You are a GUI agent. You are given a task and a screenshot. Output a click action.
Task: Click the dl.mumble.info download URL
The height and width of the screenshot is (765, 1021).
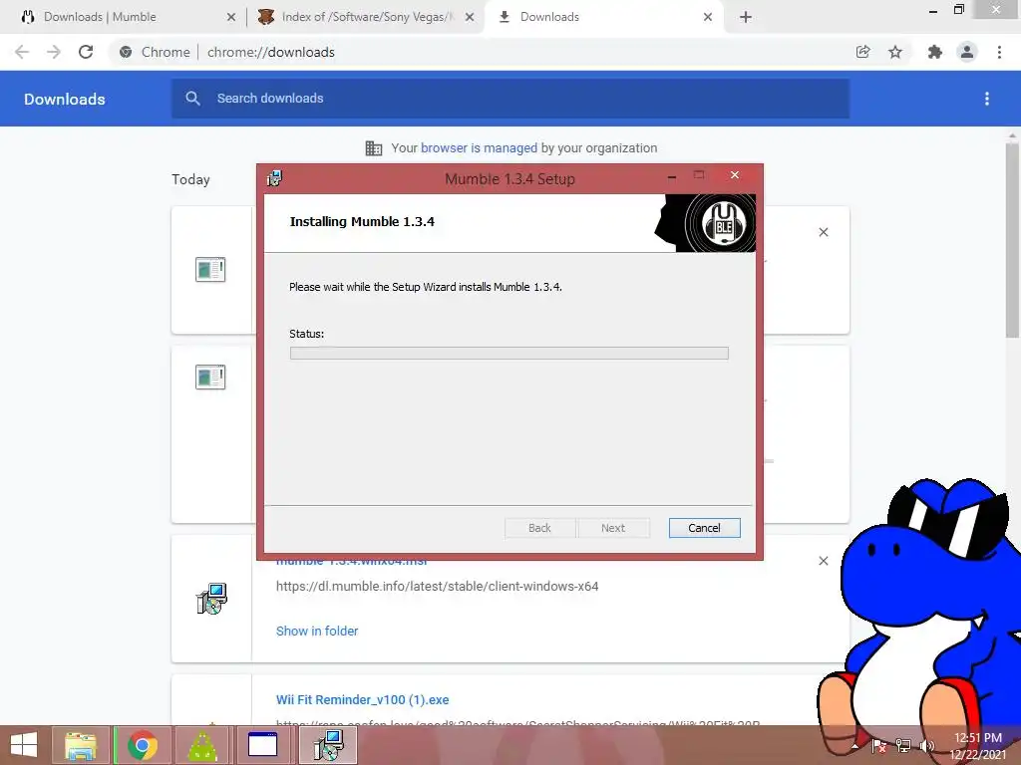(437, 586)
